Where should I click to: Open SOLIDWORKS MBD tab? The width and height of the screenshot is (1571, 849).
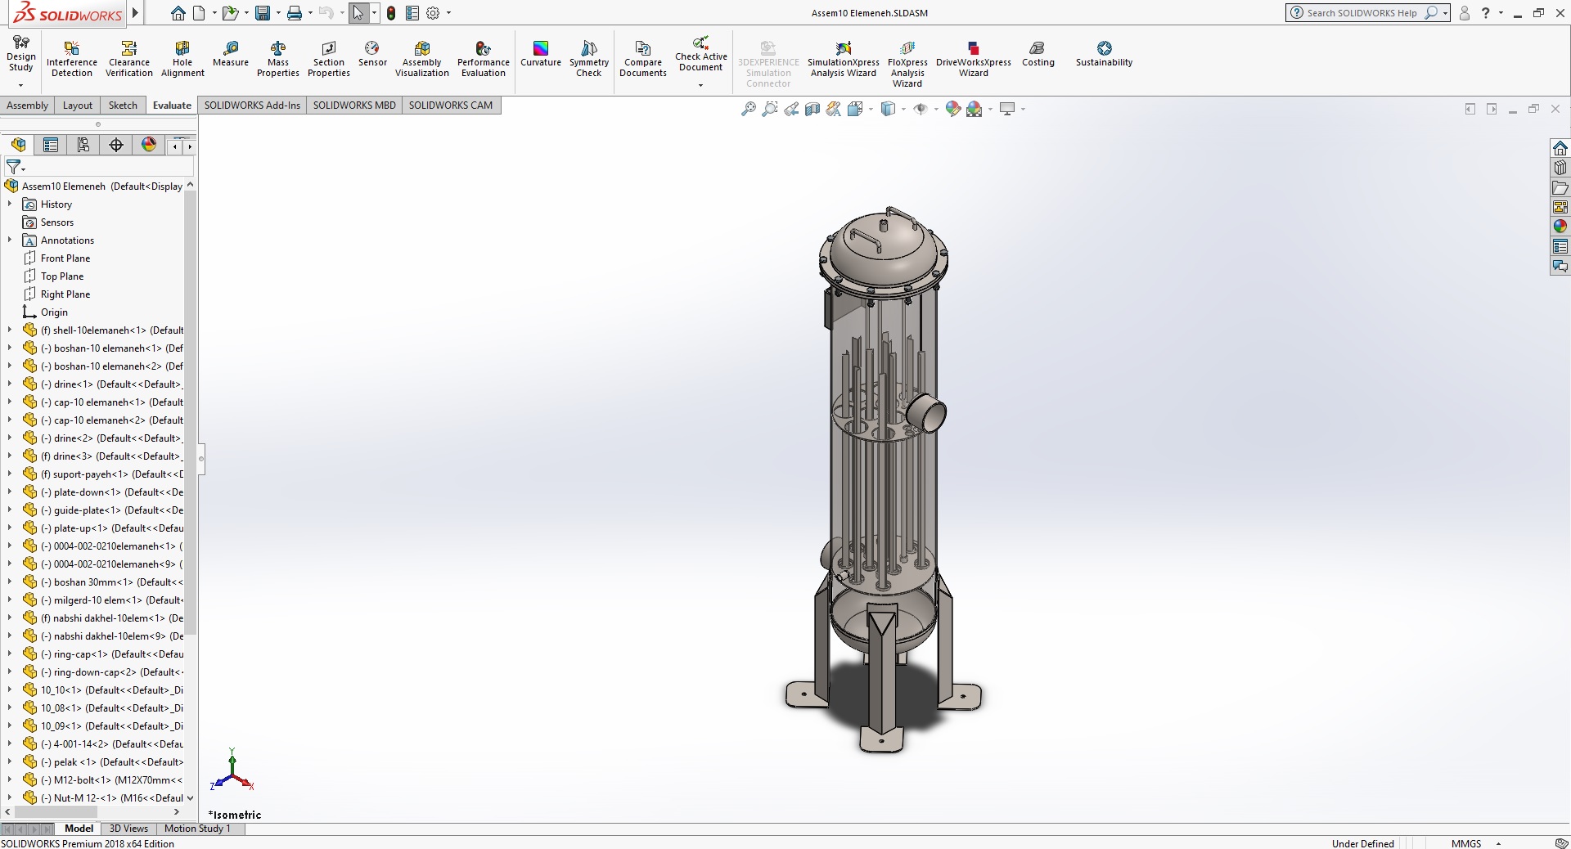point(354,106)
